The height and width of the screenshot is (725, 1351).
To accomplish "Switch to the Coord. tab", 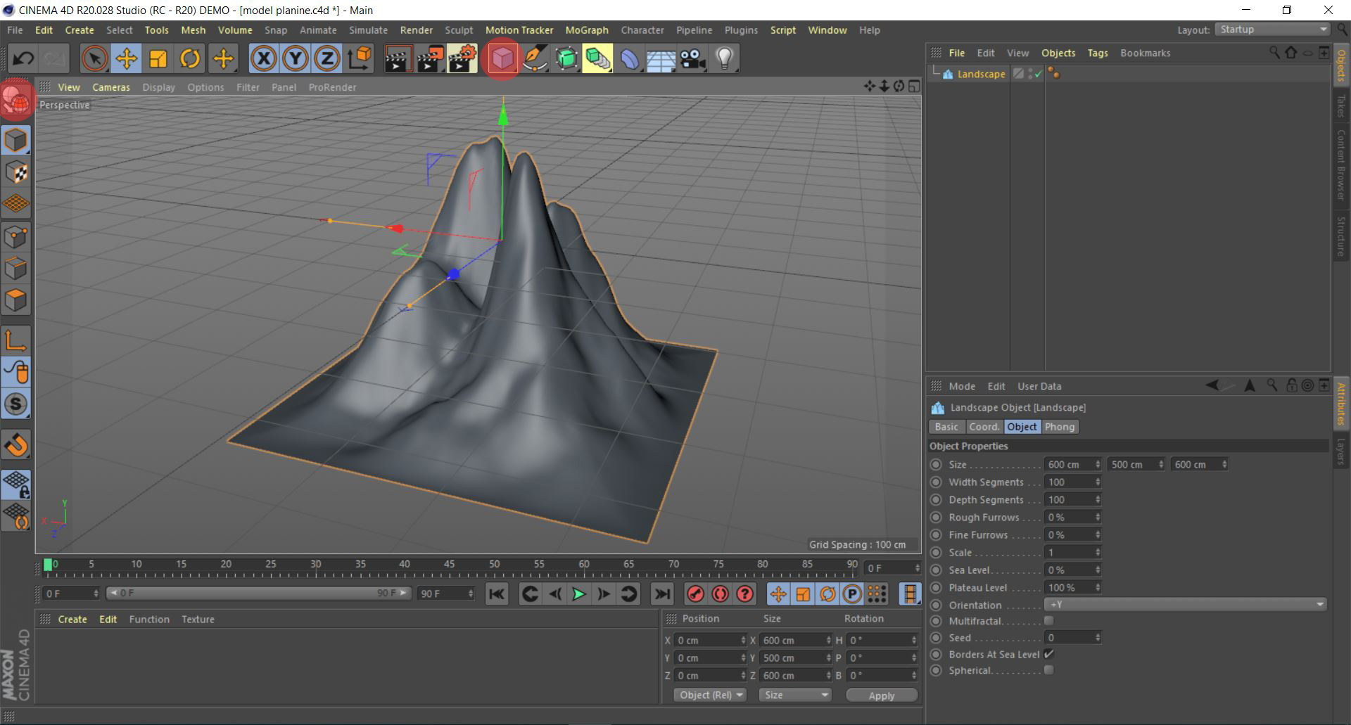I will click(984, 427).
